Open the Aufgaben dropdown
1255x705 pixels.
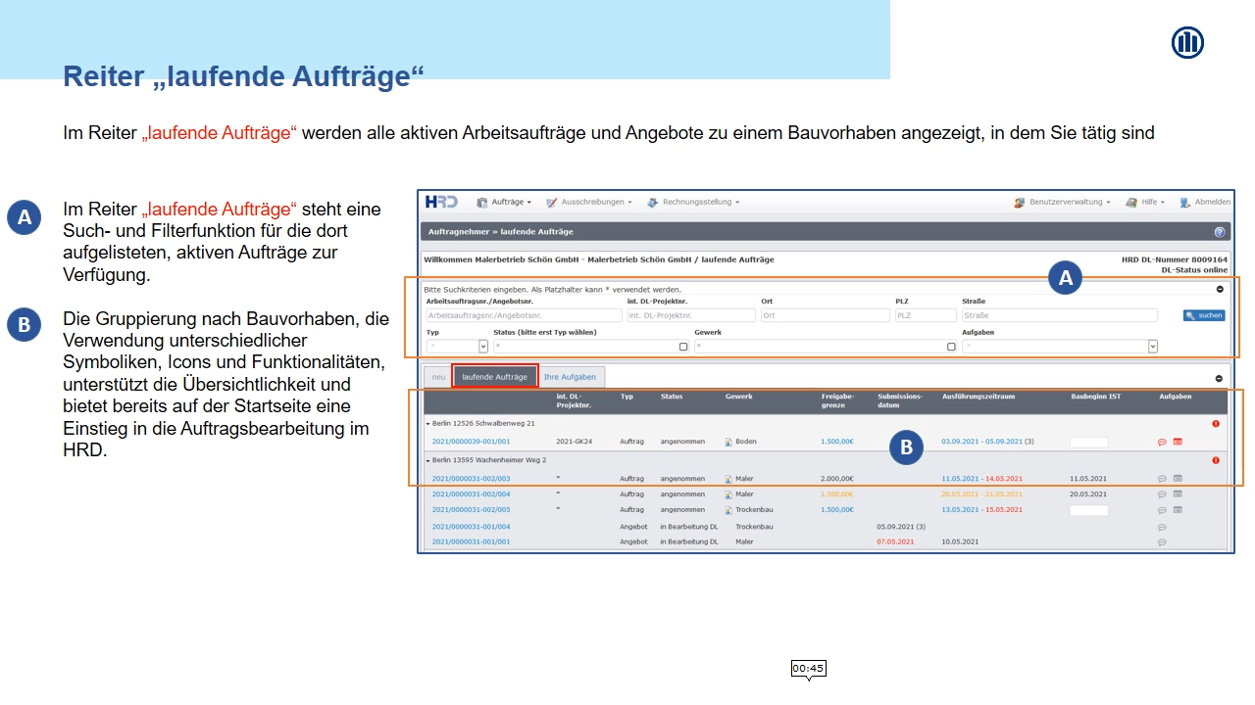(x=1060, y=347)
